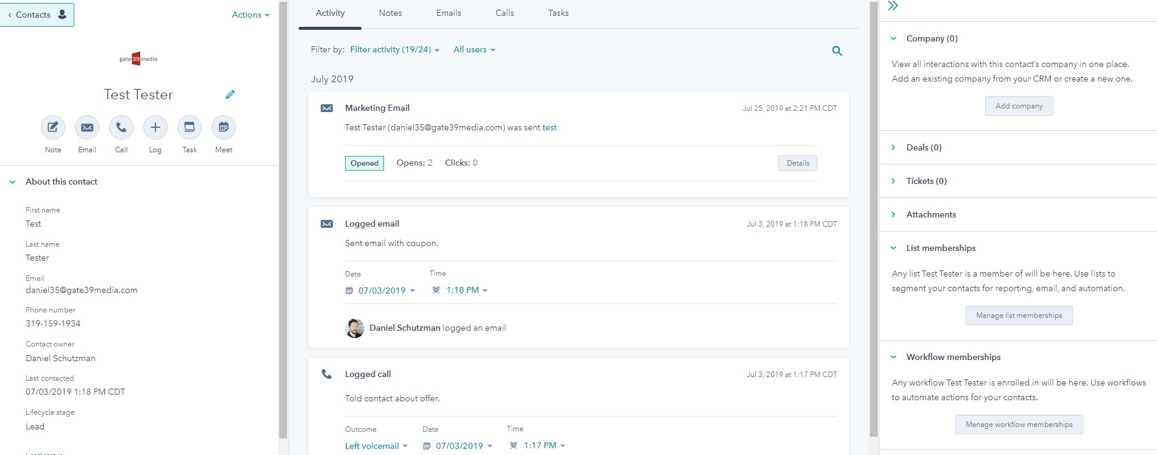
Task: Click the Task action icon
Action: (x=190, y=127)
